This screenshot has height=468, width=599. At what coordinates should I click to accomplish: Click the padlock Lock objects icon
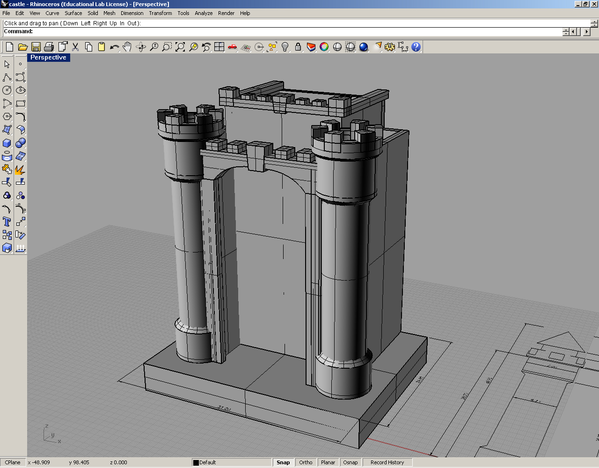point(298,47)
